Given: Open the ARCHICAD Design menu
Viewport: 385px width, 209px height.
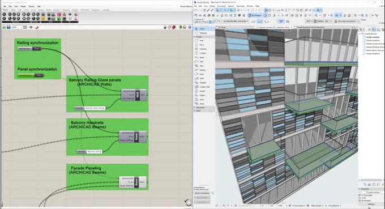Looking at the screenshot, I should point(212,6).
